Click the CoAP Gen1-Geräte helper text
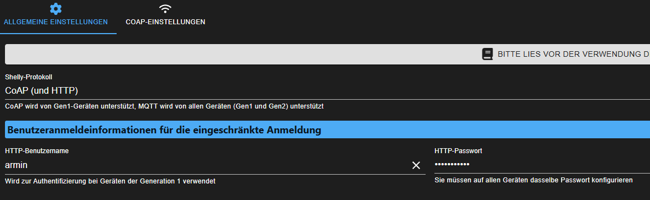The image size is (650, 200). (x=164, y=106)
